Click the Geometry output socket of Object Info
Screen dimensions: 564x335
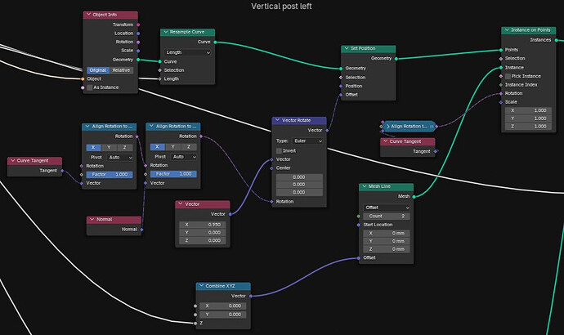click(x=138, y=60)
